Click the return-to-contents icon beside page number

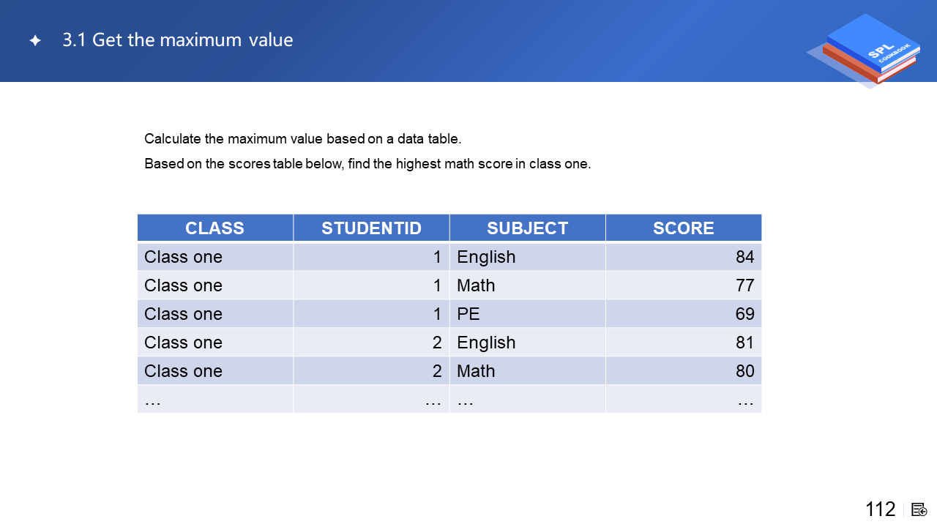click(x=919, y=509)
